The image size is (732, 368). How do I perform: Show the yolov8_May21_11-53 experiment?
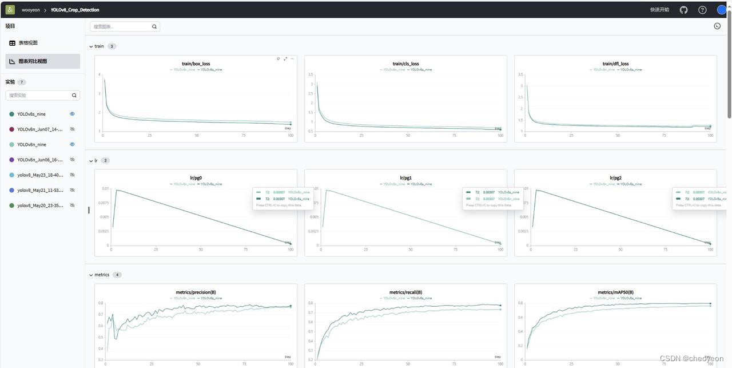pyautogui.click(x=72, y=190)
